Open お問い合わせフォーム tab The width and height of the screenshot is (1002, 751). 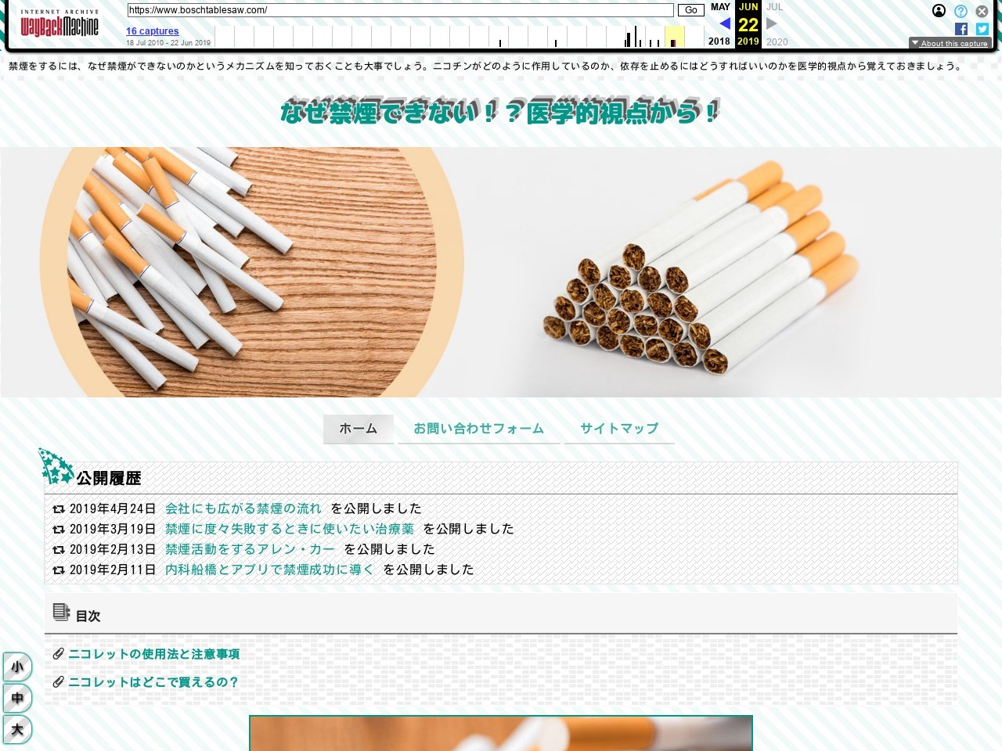(478, 429)
